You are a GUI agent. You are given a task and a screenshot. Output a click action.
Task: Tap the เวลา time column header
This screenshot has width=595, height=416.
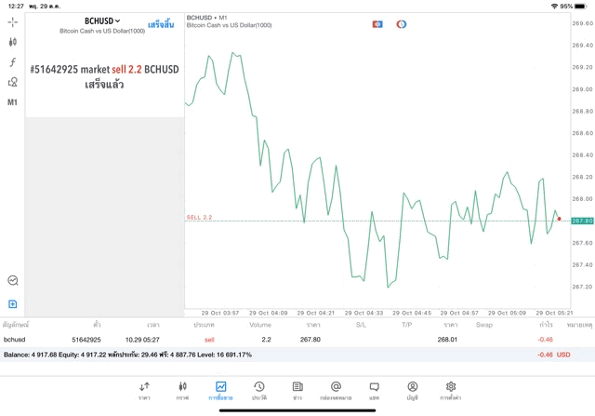(x=153, y=325)
